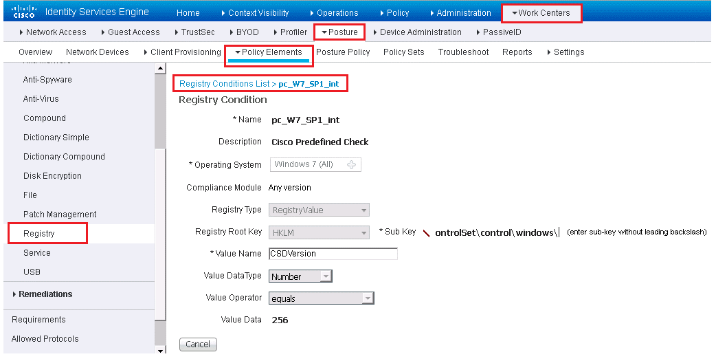The image size is (716, 361).
Task: Click the plus icon in Operating System field
Action: pyautogui.click(x=351, y=165)
